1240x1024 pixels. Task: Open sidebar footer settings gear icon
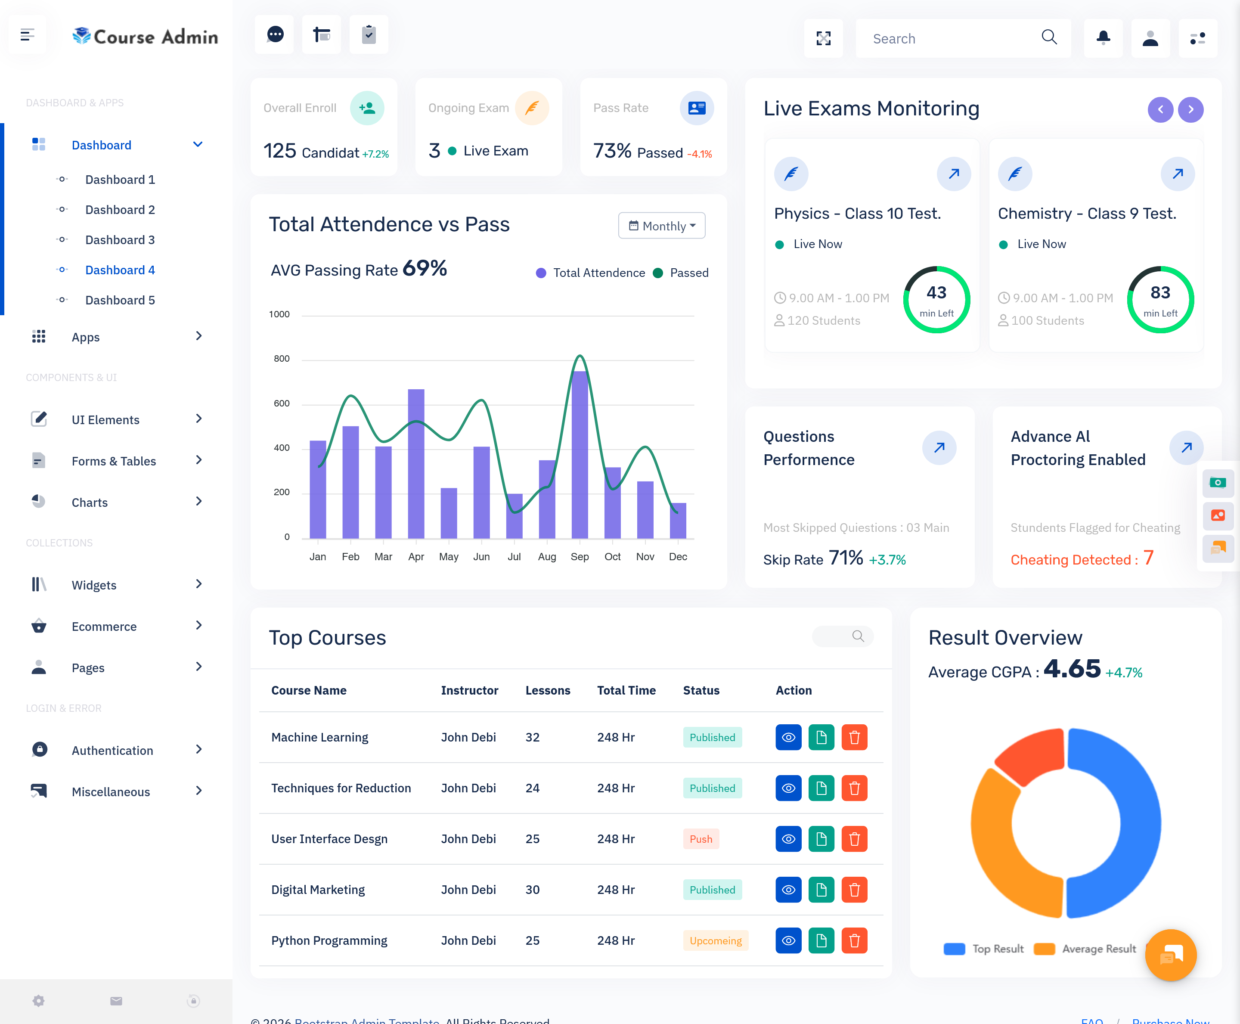click(38, 1001)
